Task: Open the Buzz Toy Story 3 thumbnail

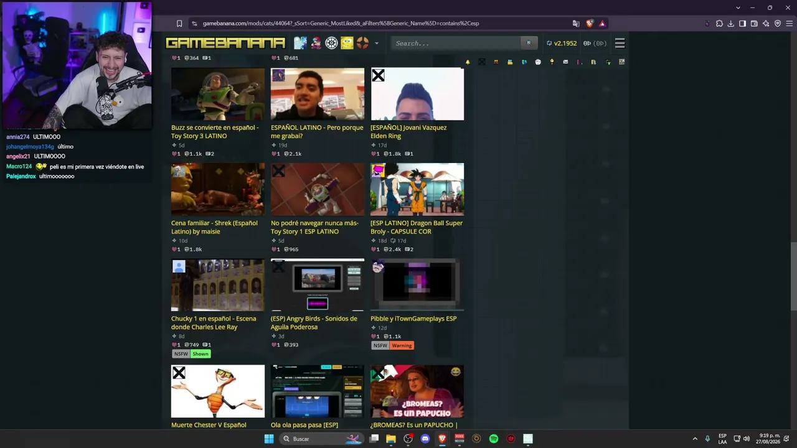Action: (x=218, y=94)
